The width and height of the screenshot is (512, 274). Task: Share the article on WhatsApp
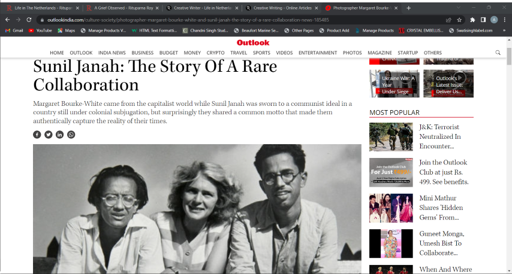point(71,135)
